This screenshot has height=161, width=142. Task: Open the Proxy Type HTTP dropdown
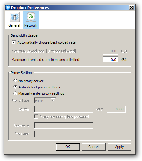point(45,101)
